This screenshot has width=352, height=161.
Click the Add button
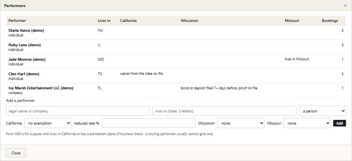click(339, 123)
